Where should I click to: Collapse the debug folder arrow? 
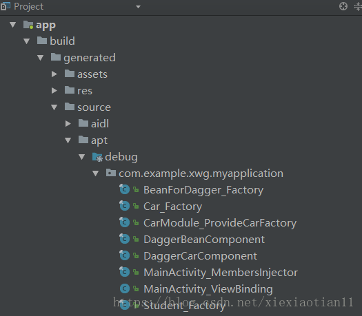coord(82,157)
